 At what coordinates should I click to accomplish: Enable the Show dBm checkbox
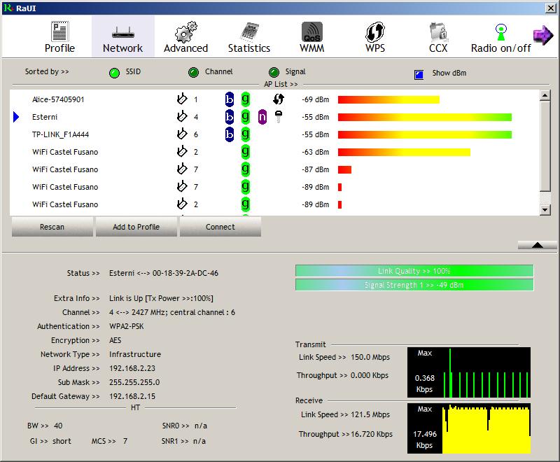(x=419, y=73)
